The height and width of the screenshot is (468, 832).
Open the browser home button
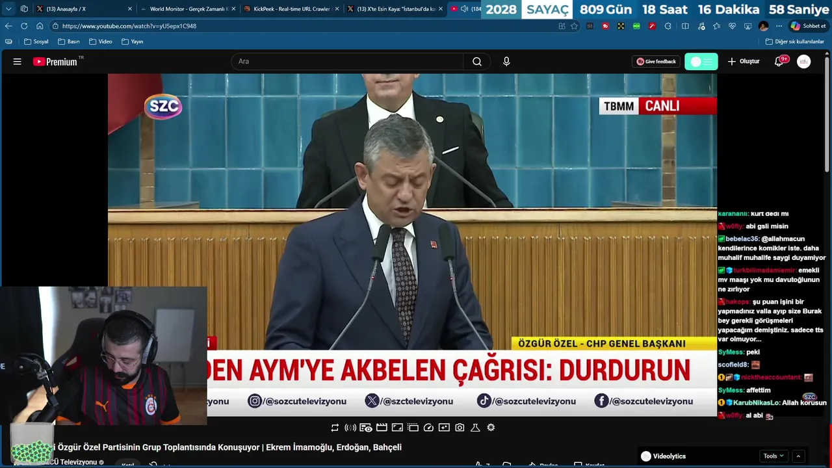coord(40,26)
